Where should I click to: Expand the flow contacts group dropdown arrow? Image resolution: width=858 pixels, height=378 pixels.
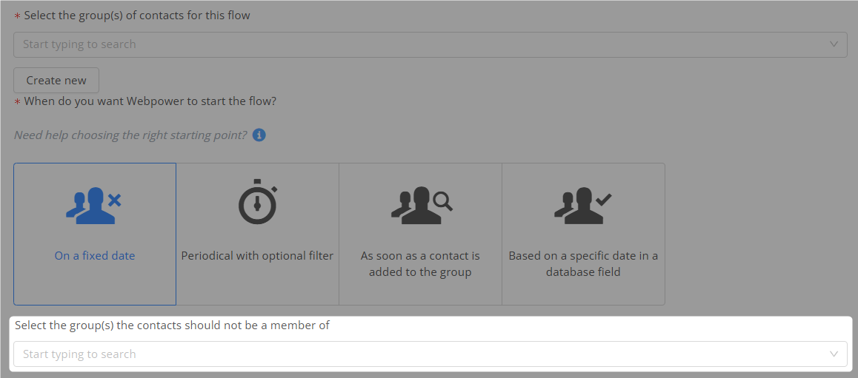point(834,44)
